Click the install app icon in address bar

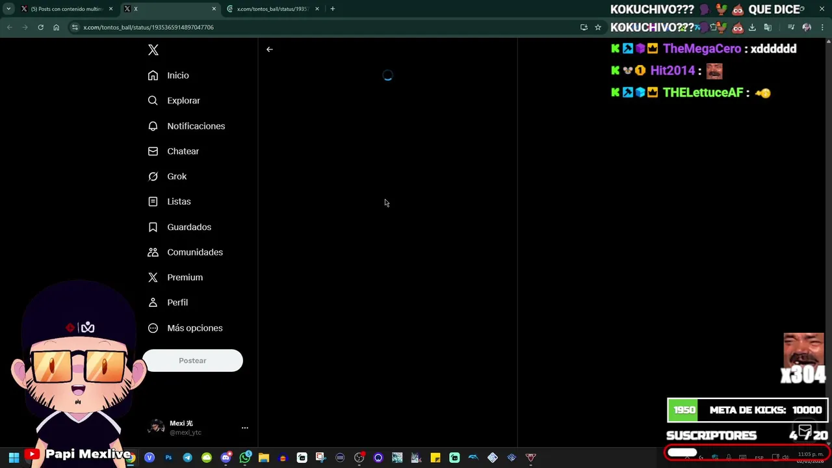(x=584, y=27)
